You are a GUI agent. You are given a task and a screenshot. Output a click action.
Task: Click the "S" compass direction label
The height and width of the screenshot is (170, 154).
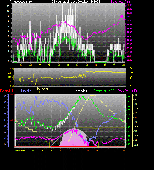click(131, 77)
